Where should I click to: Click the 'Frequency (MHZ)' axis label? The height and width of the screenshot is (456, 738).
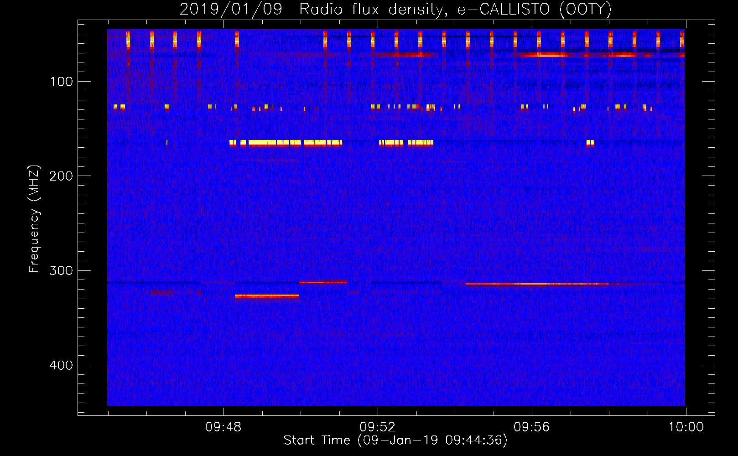click(x=34, y=219)
